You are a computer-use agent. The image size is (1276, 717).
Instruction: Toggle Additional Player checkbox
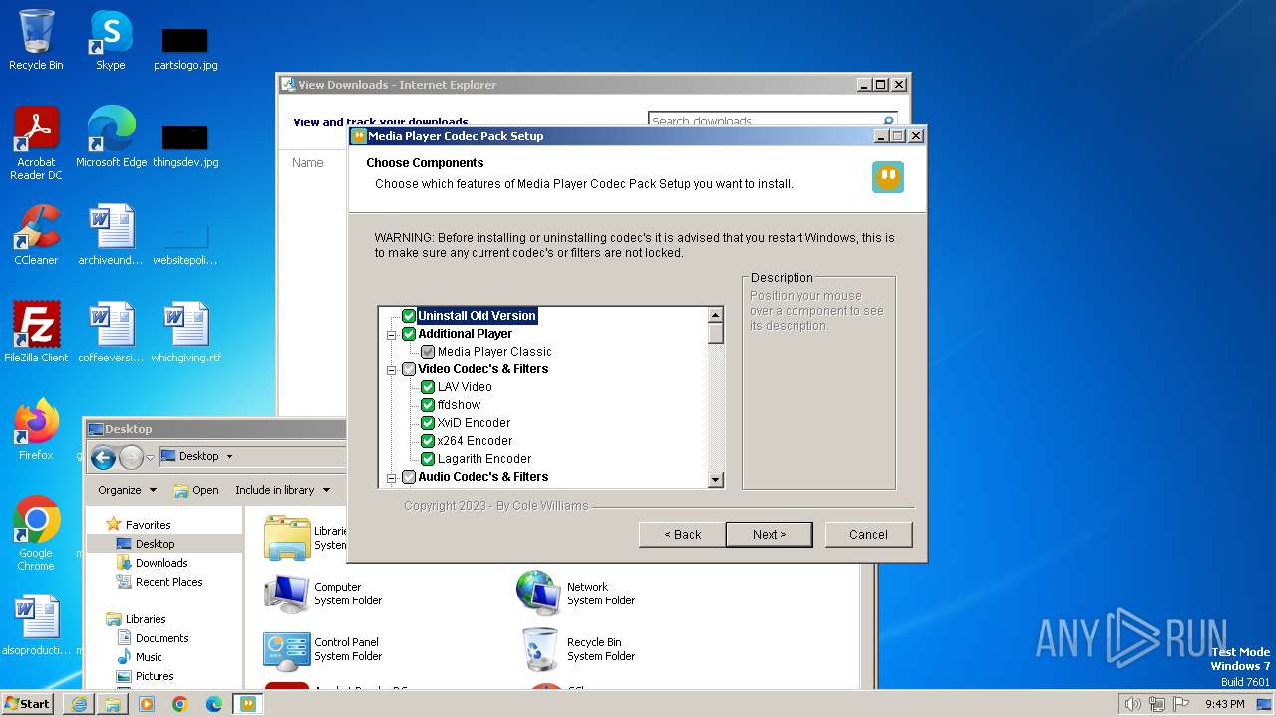409,334
